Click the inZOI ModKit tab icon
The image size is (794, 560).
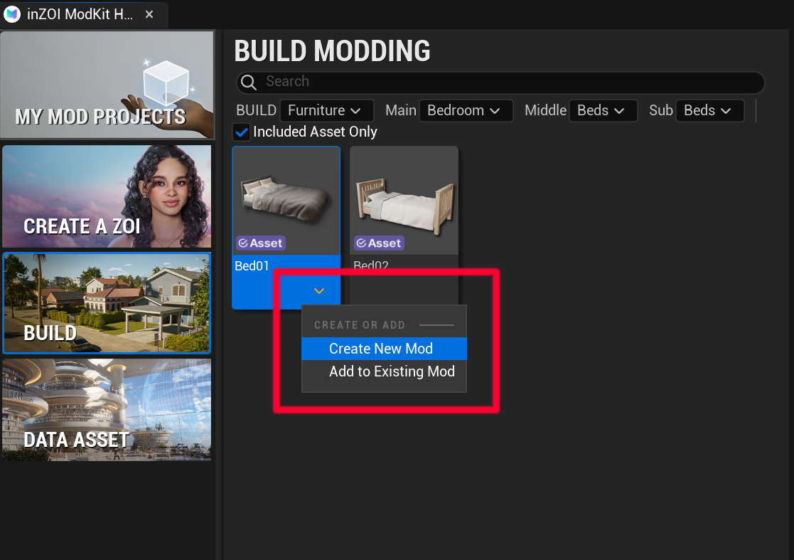click(x=12, y=14)
